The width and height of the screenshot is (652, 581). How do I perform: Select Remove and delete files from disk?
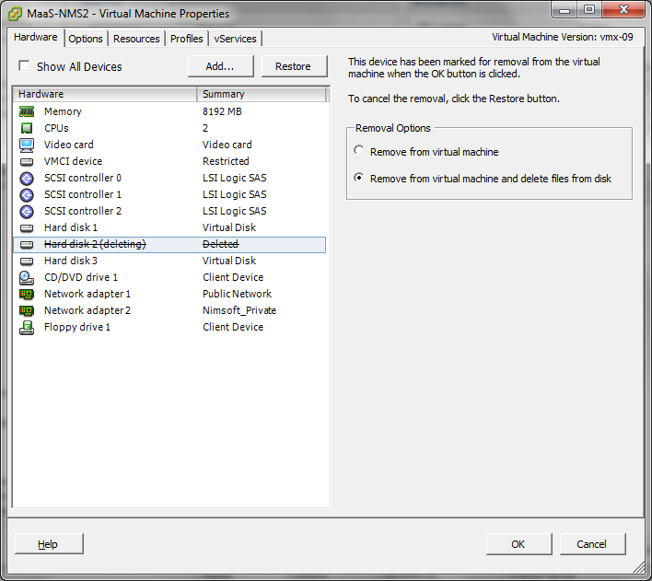coord(358,177)
